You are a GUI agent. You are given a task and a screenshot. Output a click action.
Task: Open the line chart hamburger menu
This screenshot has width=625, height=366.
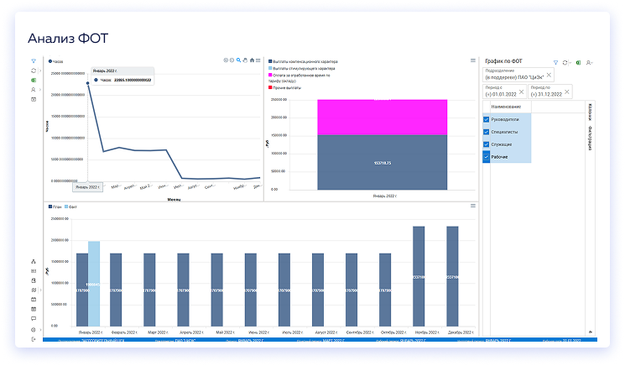click(259, 60)
